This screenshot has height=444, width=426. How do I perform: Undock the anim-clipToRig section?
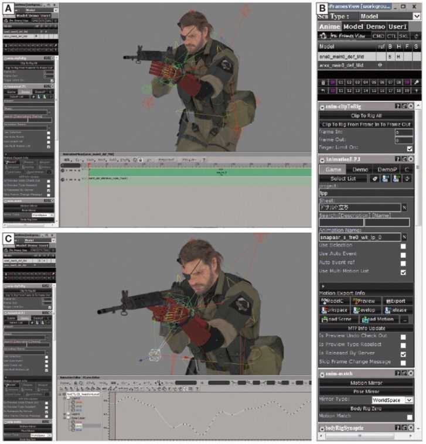click(x=404, y=106)
